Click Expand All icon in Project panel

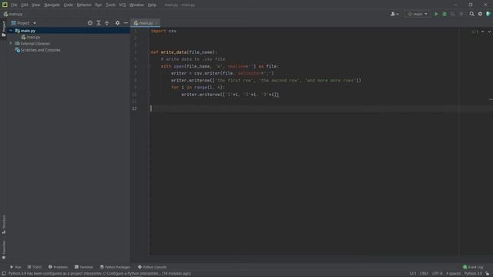[99, 23]
